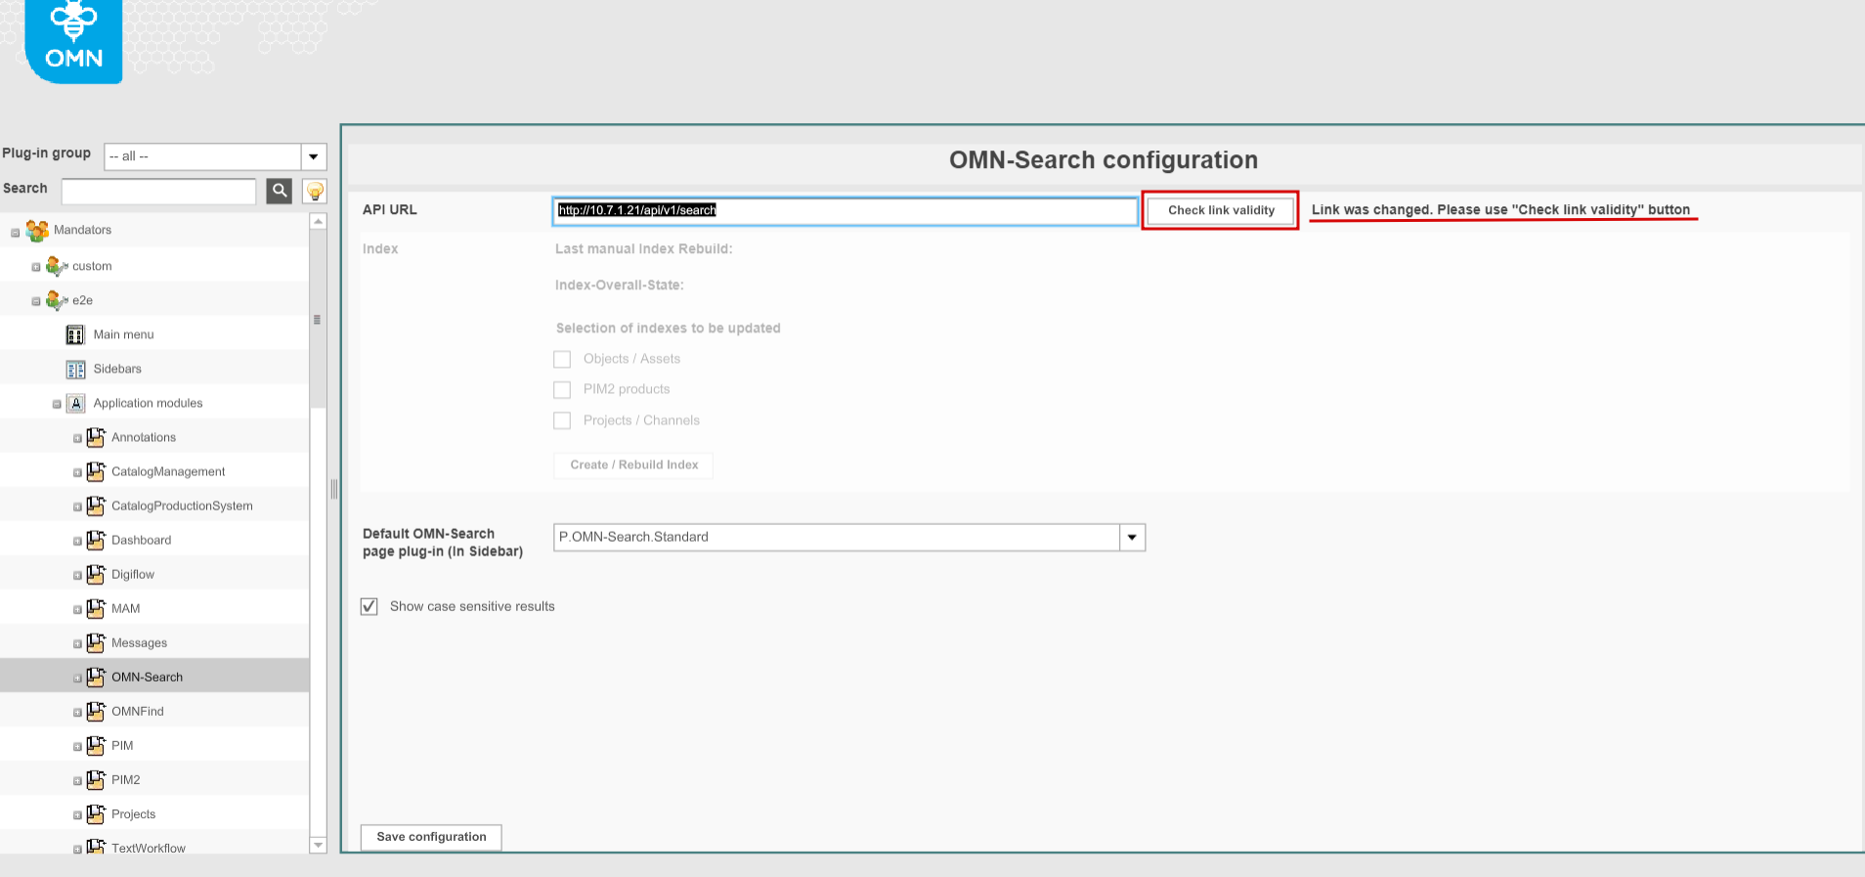Click the OMNFind module icon

coord(96,711)
